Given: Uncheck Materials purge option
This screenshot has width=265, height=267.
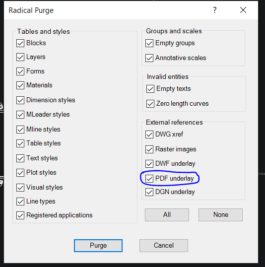Looking at the screenshot, I should click(x=20, y=85).
